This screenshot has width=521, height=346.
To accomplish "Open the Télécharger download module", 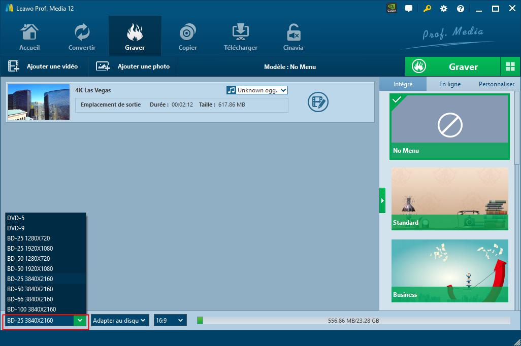I will (x=241, y=37).
